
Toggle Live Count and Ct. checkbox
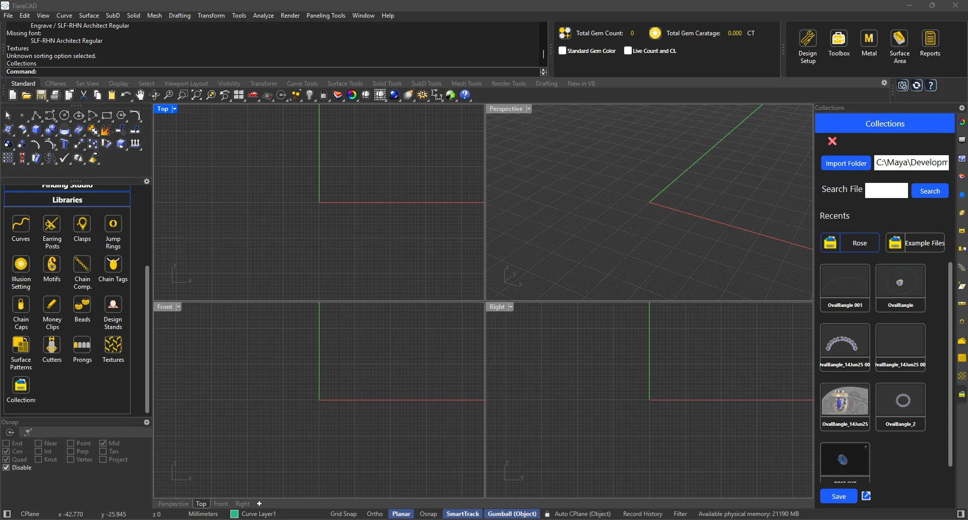coord(628,50)
